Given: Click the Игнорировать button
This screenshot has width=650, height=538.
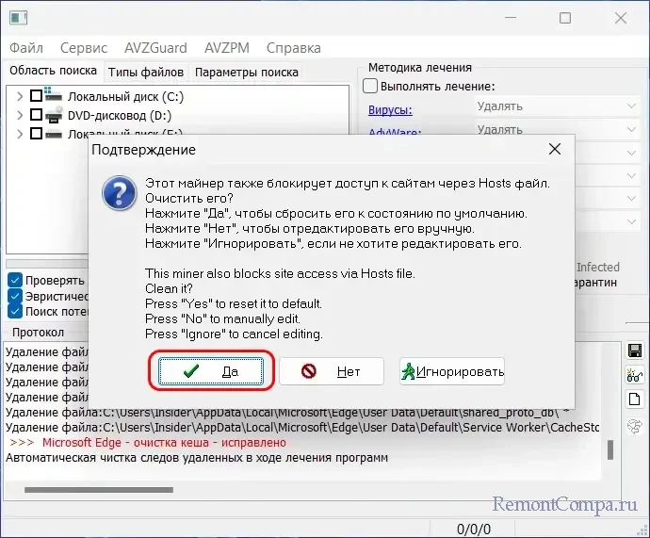Looking at the screenshot, I should (452, 371).
